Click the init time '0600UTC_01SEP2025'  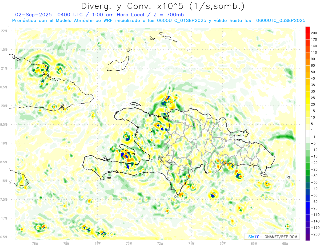click(182, 21)
